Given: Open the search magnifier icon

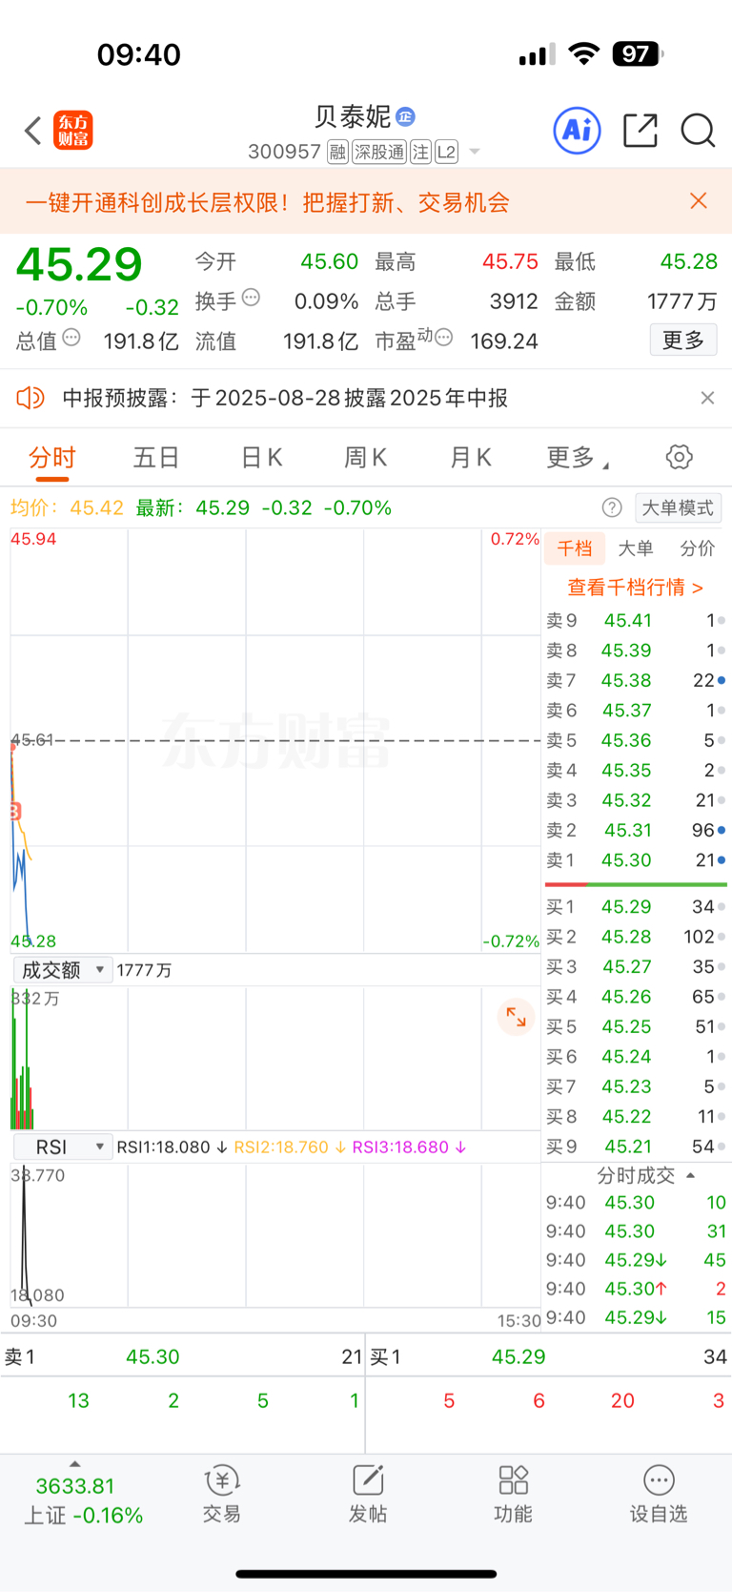Looking at the screenshot, I should click(698, 131).
